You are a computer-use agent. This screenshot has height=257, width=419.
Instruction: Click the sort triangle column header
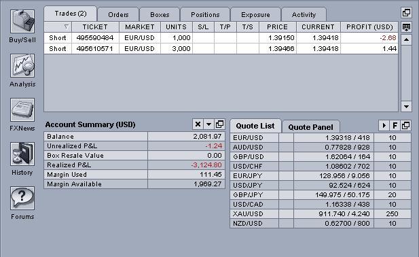point(58,27)
